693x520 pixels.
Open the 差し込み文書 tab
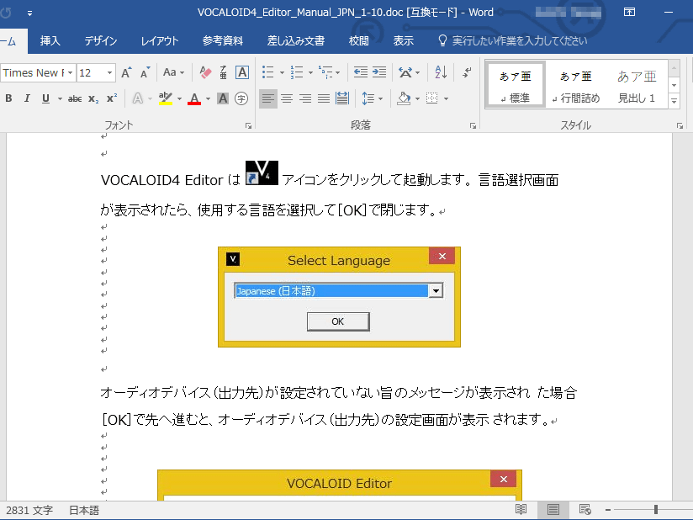point(296,40)
